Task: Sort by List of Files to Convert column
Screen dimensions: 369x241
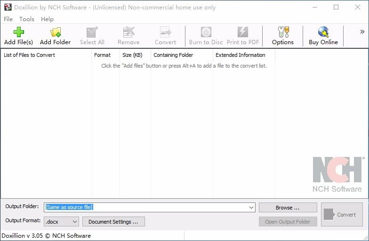Action: 46,55
